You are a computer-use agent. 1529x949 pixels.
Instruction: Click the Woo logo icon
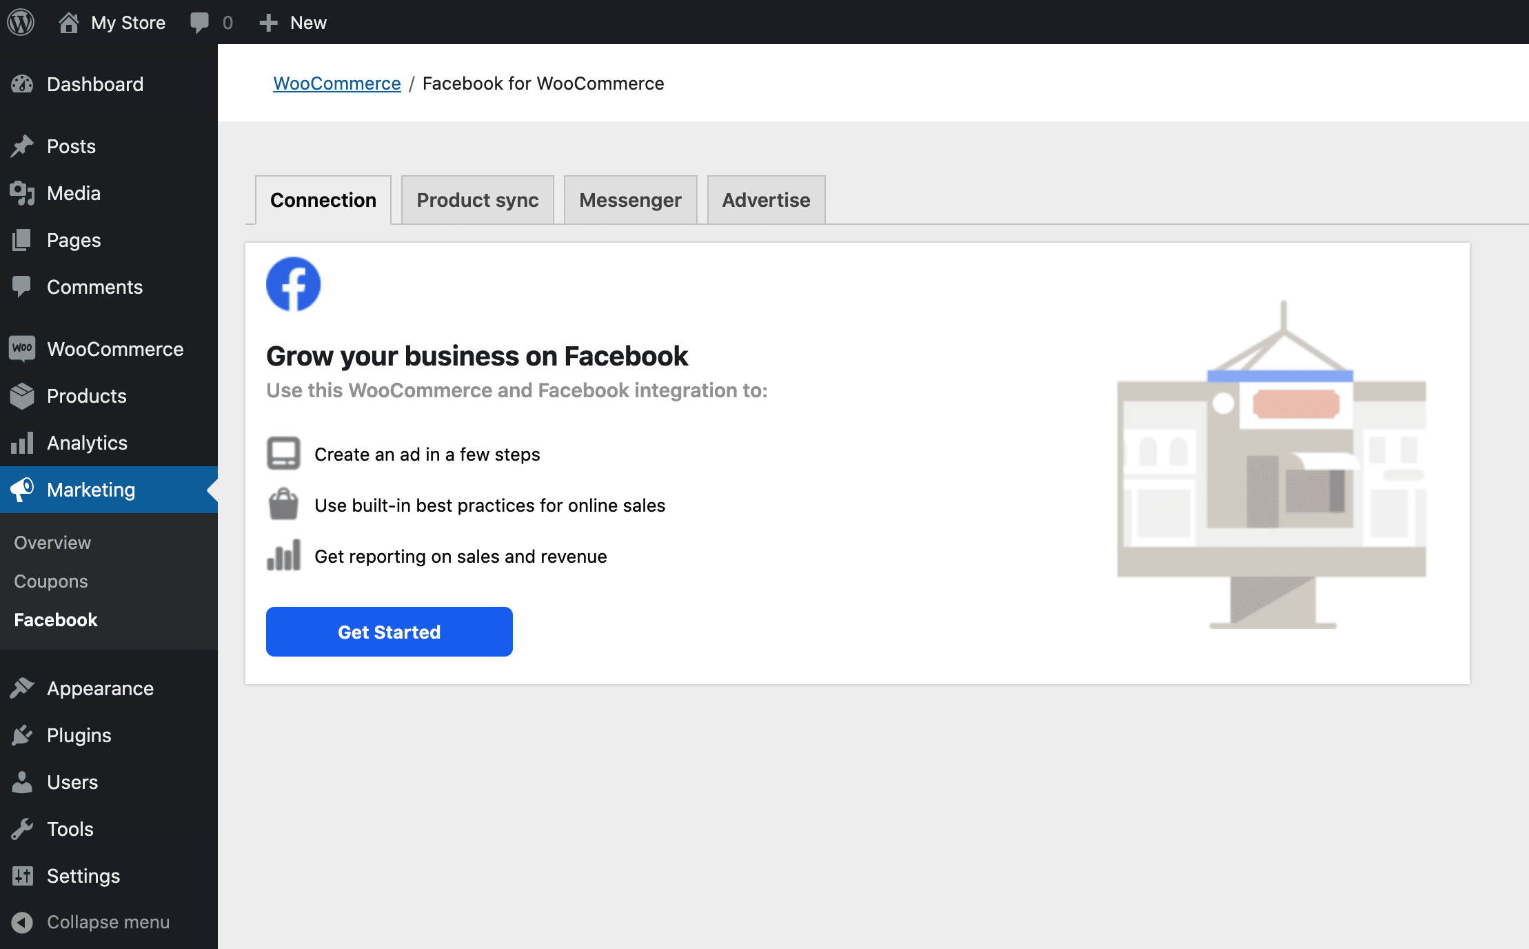22,348
